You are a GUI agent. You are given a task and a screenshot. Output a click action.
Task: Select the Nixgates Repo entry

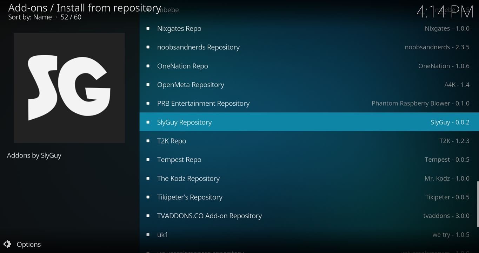tap(179, 29)
